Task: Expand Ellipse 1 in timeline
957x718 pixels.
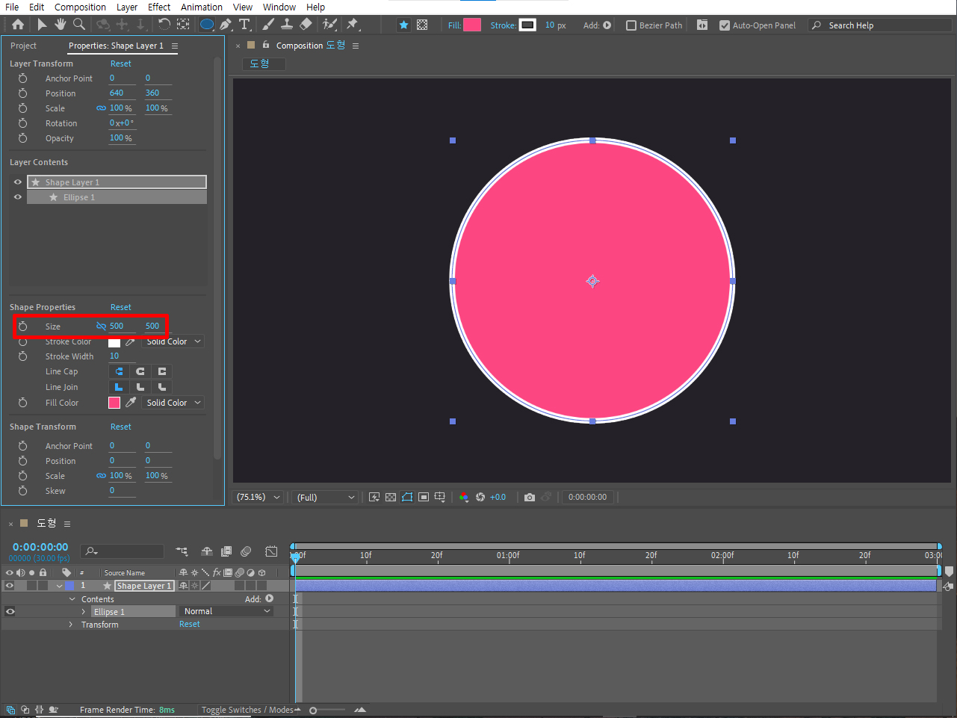Action: point(84,612)
